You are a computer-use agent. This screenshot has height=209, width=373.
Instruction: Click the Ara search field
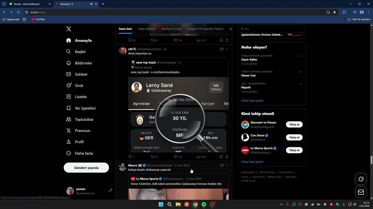click(272, 29)
